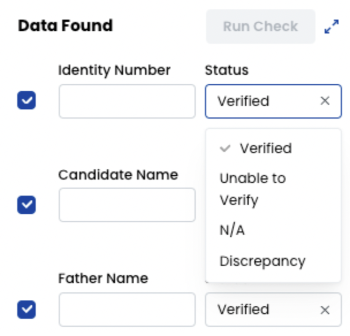Expand the Data Found panel with the arrows icon
Viewport: 350px width, 336px height.
(331, 26)
